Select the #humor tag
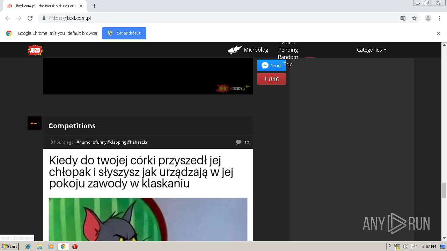 (84, 142)
